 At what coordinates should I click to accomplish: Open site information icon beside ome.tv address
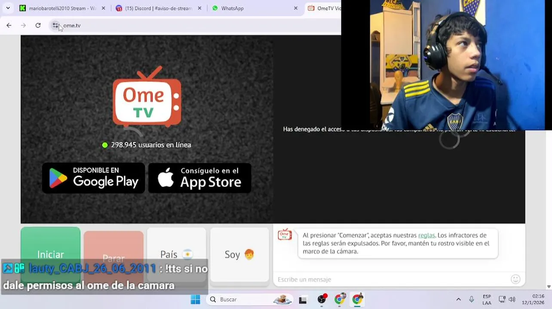(55, 25)
